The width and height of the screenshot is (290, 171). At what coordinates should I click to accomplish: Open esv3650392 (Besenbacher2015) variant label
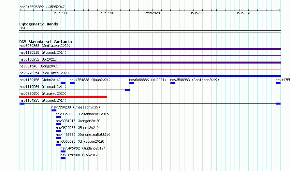coord(83,114)
